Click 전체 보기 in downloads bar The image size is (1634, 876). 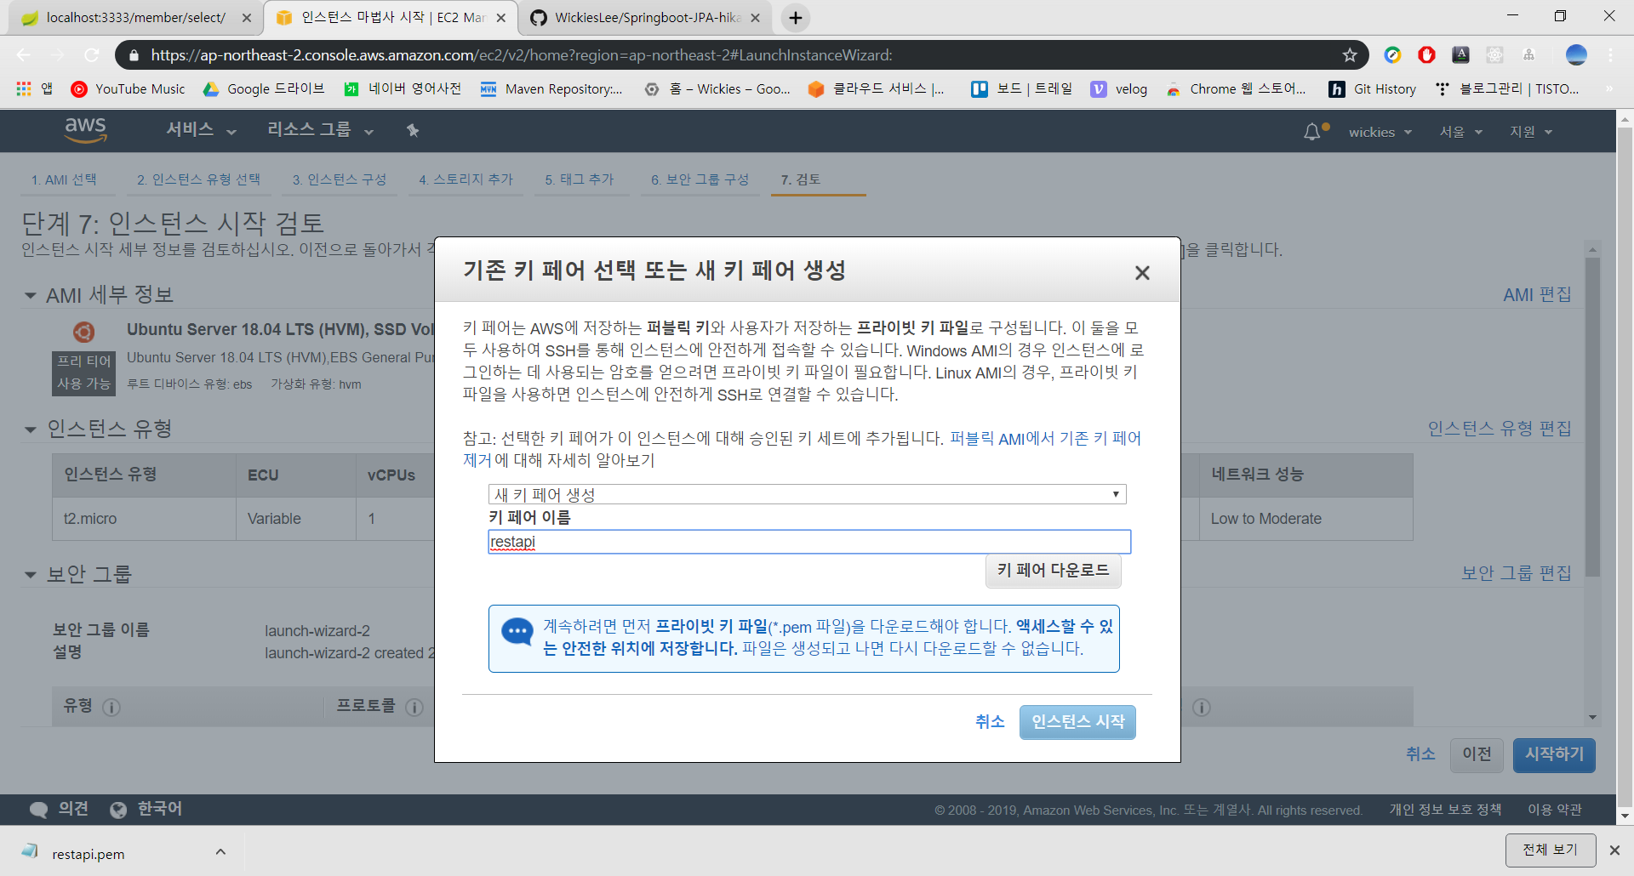point(1550,850)
